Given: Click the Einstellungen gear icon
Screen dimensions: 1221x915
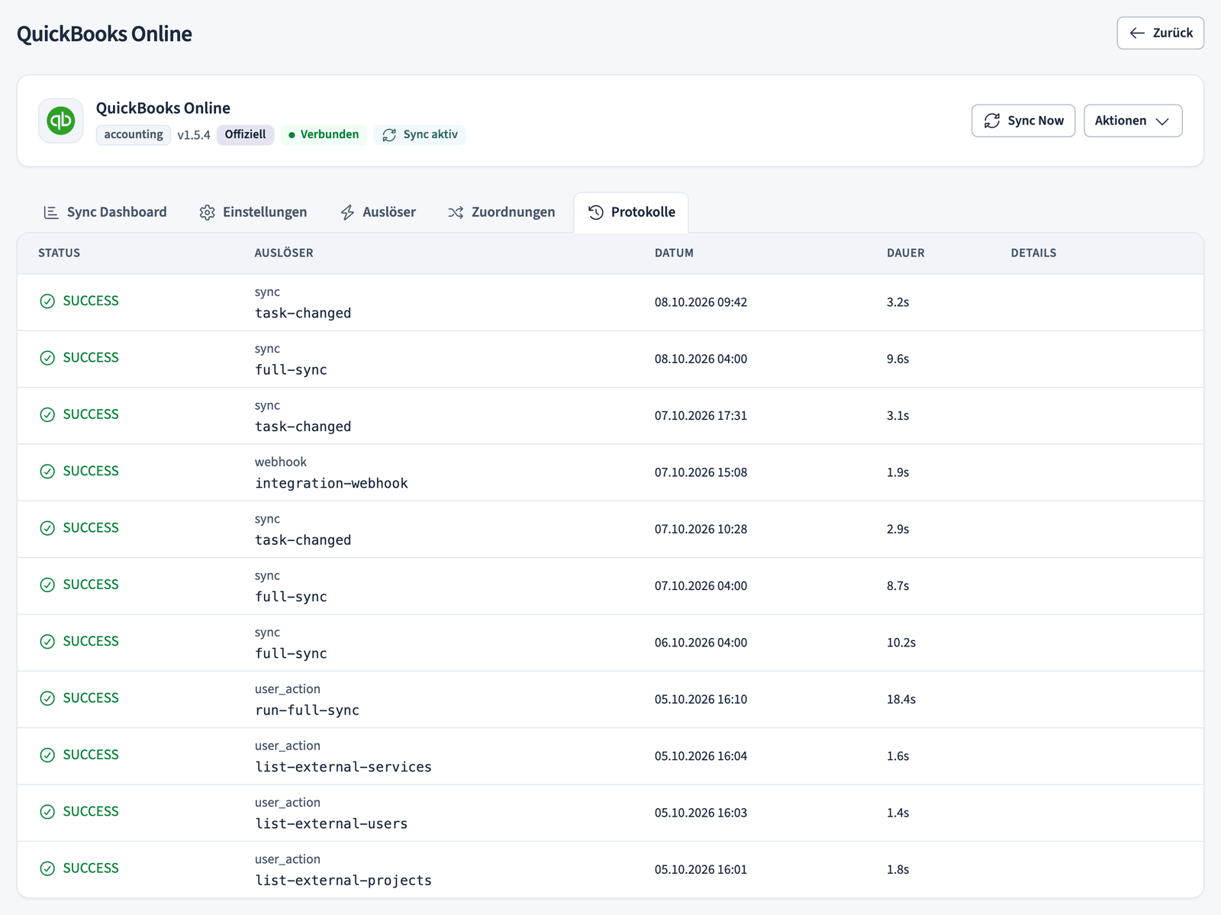Looking at the screenshot, I should [207, 212].
